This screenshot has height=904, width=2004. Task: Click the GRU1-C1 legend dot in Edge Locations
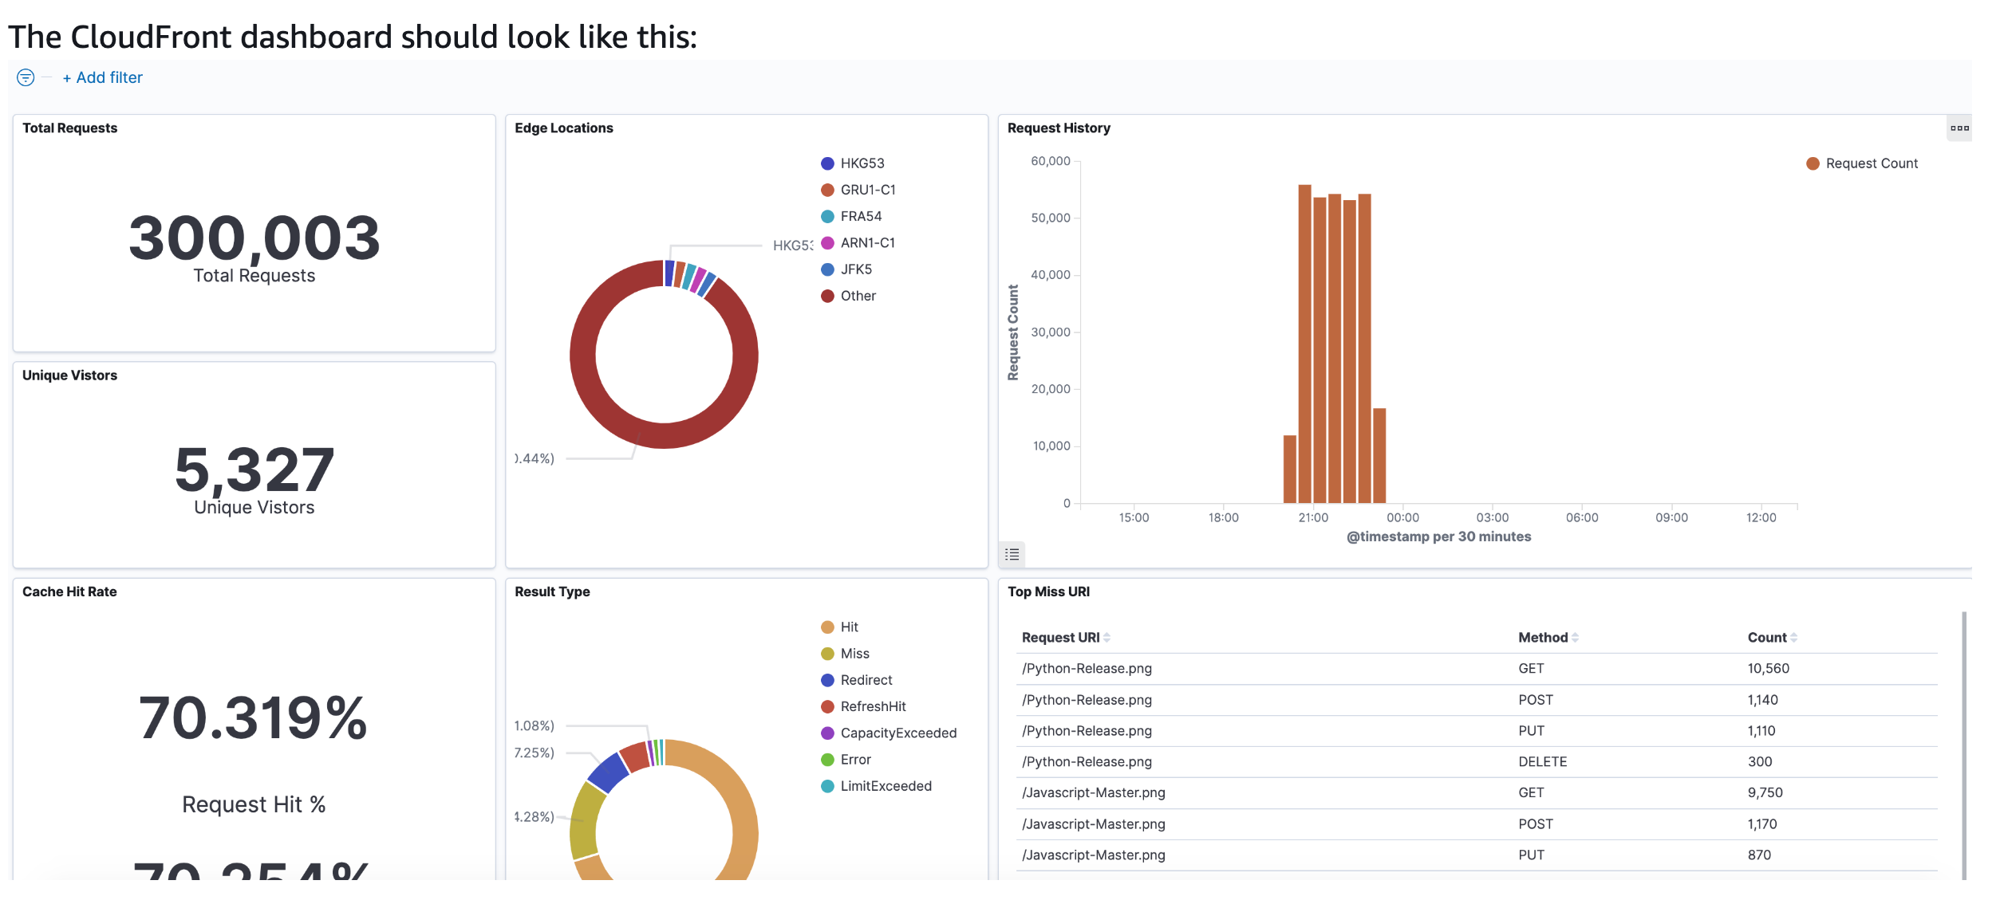tap(826, 189)
